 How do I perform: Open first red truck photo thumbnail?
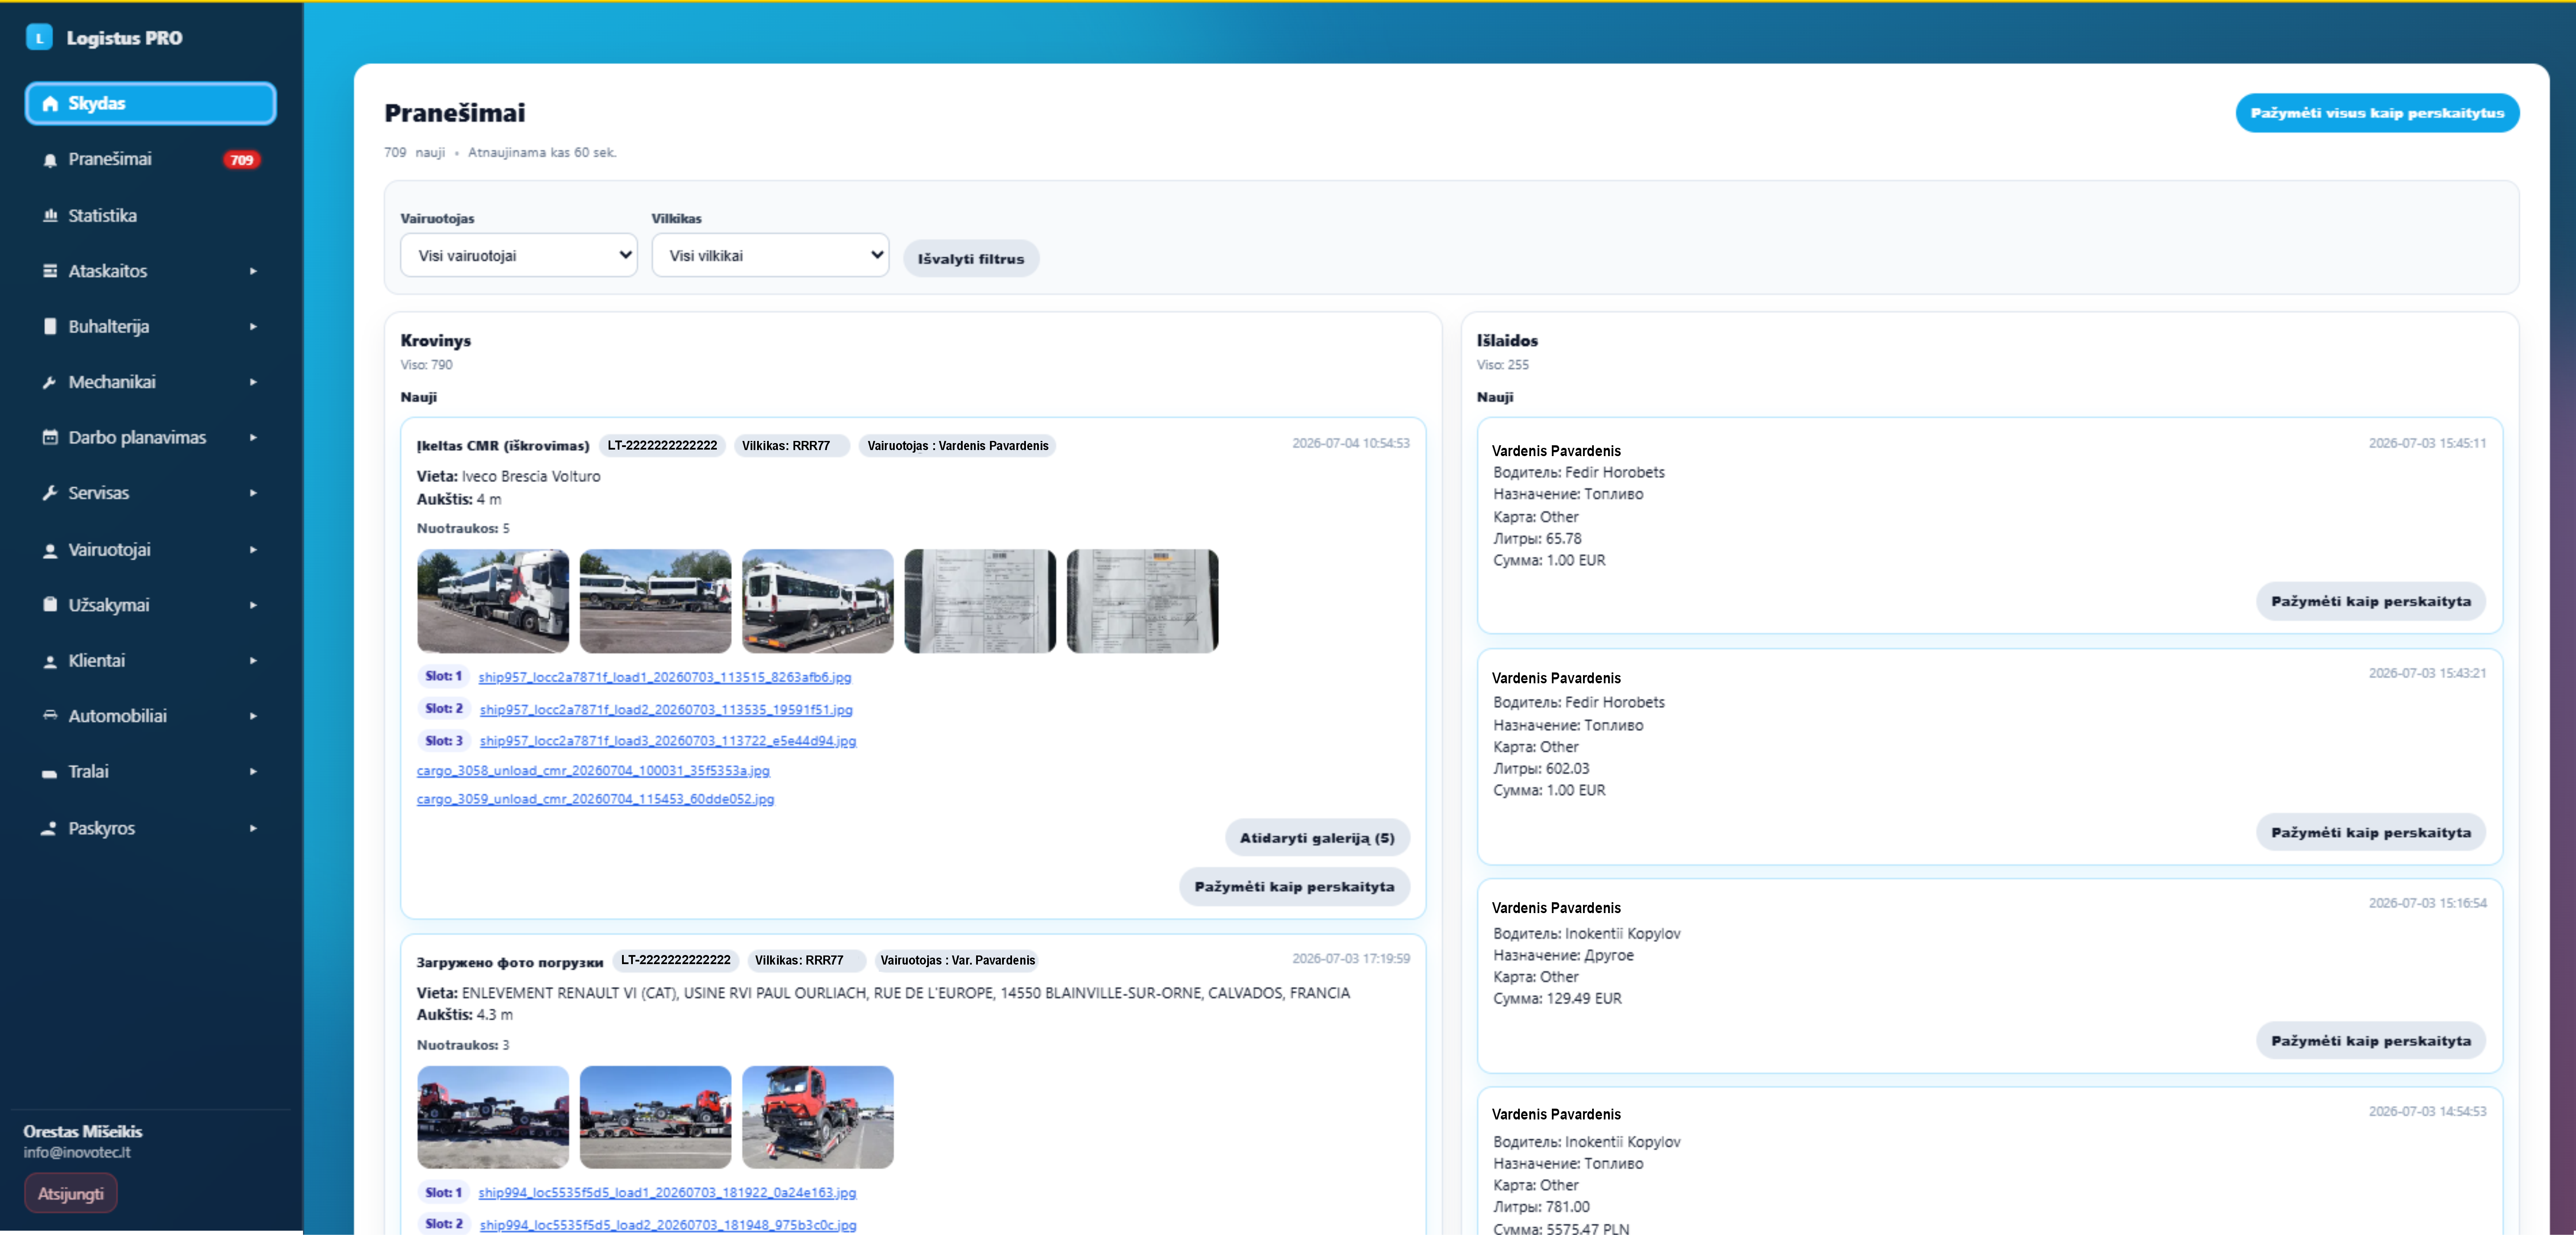pyautogui.click(x=493, y=1117)
